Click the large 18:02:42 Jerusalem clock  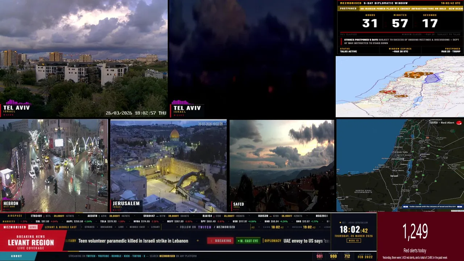354,230
